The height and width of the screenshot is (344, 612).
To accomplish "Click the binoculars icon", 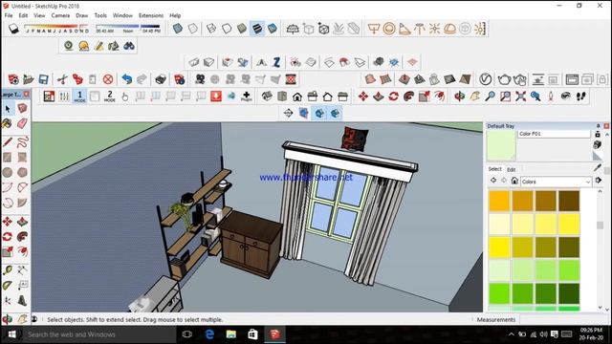I will (129, 46).
